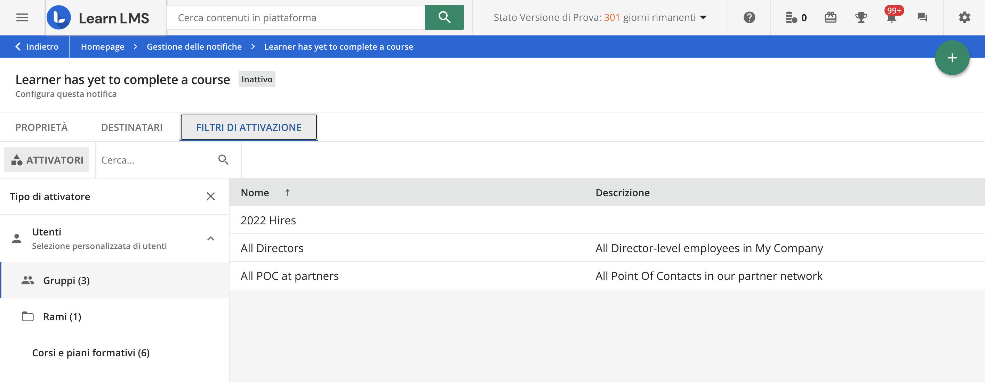Click the All Director-level employees description
The height and width of the screenshot is (382, 985).
[709, 248]
